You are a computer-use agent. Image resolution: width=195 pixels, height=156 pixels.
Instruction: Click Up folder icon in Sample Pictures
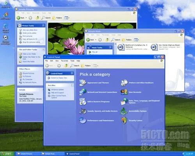click(37, 18)
